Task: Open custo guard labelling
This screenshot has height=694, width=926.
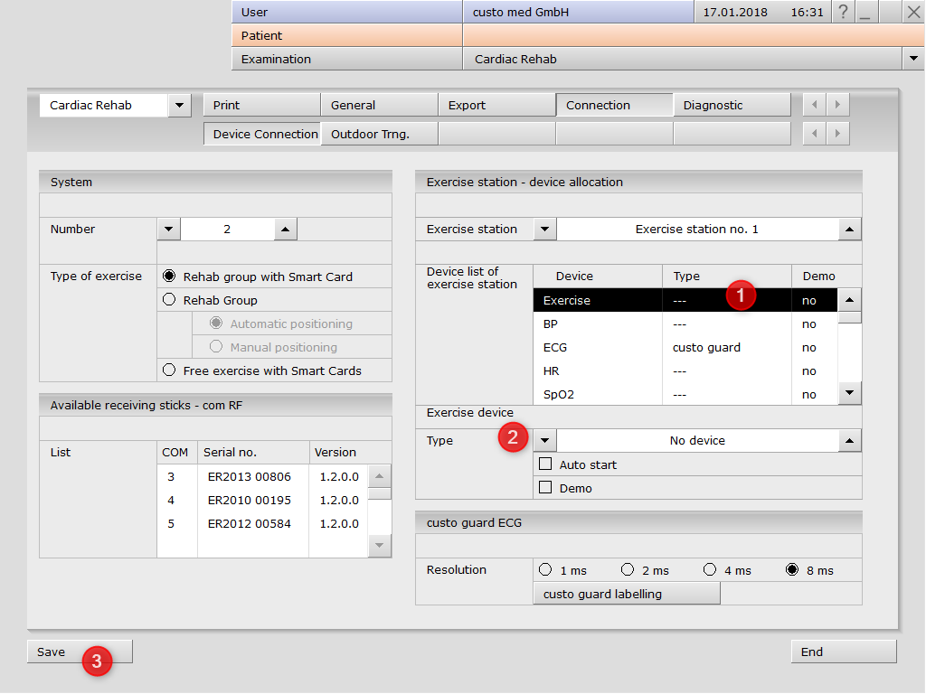Action: (x=627, y=594)
